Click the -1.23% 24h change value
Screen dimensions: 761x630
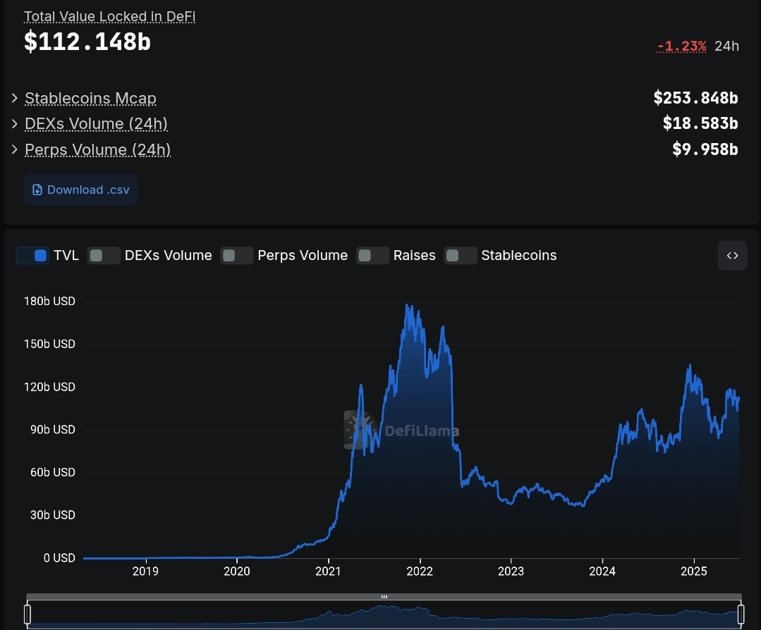pos(681,46)
